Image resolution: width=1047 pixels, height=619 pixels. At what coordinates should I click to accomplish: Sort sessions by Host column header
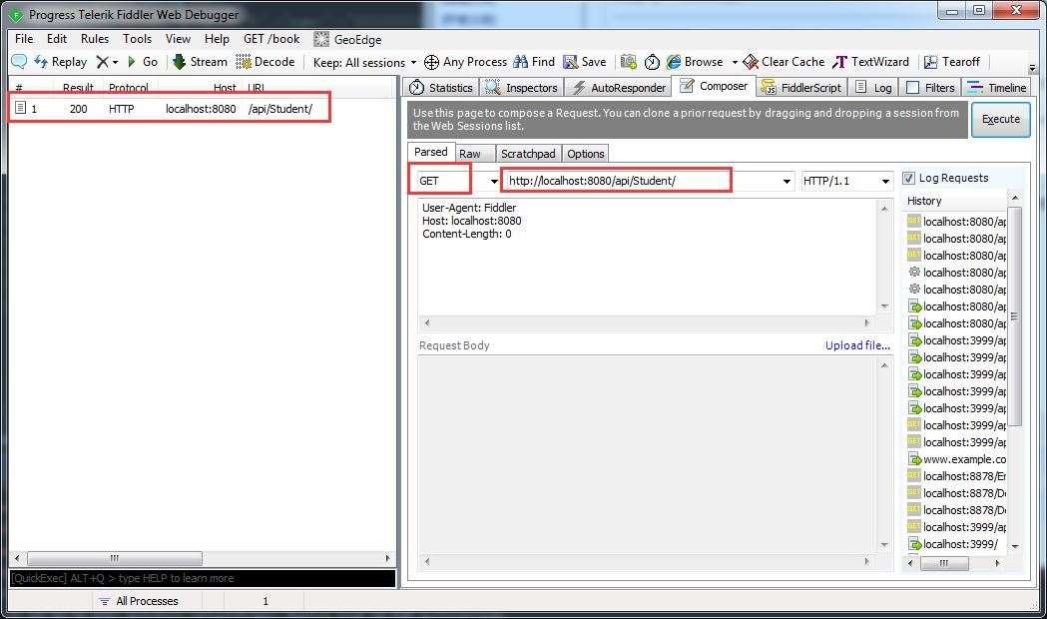[225, 88]
